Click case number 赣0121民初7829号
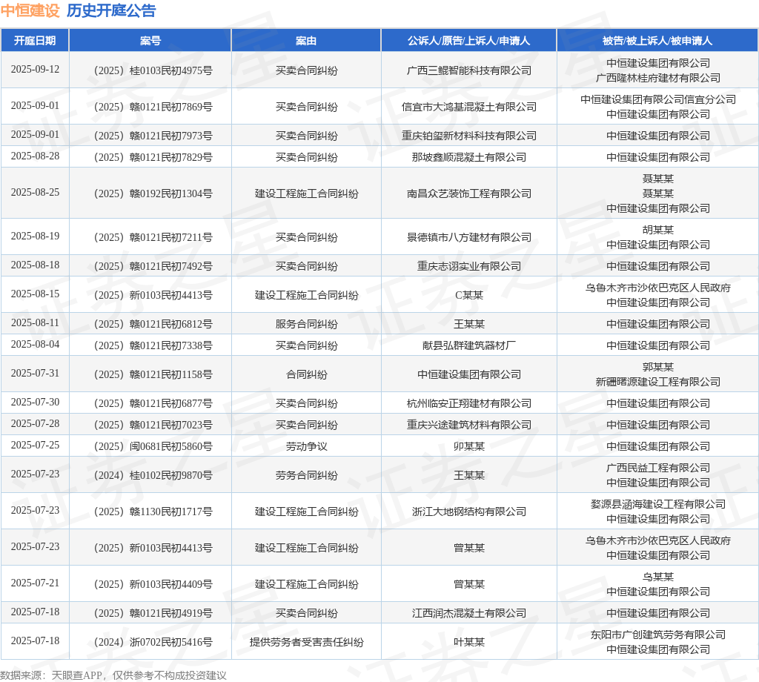The height and width of the screenshot is (682, 759). click(x=153, y=157)
